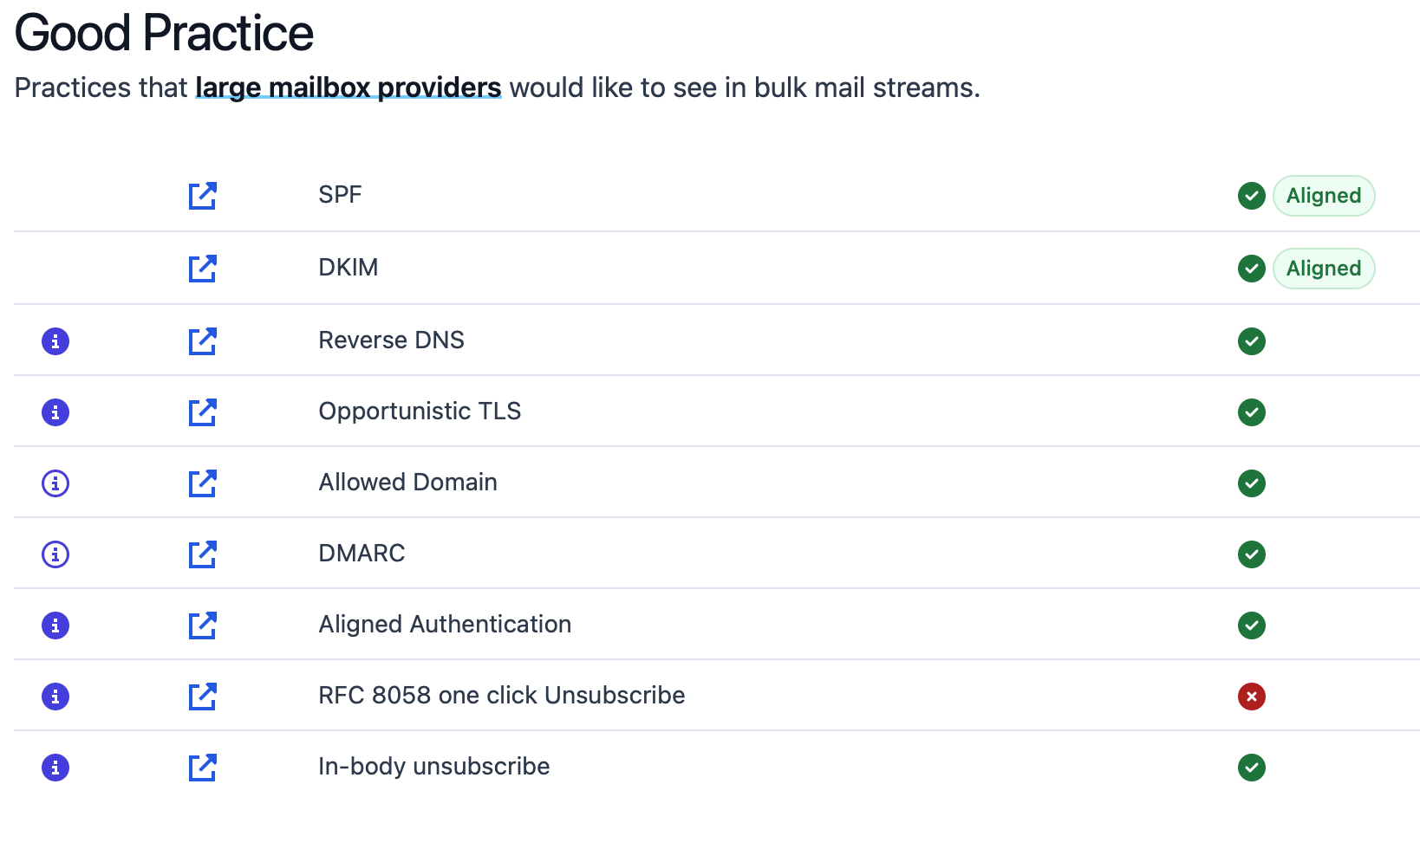
Task: Open the SPF external link icon
Action: 202,196
